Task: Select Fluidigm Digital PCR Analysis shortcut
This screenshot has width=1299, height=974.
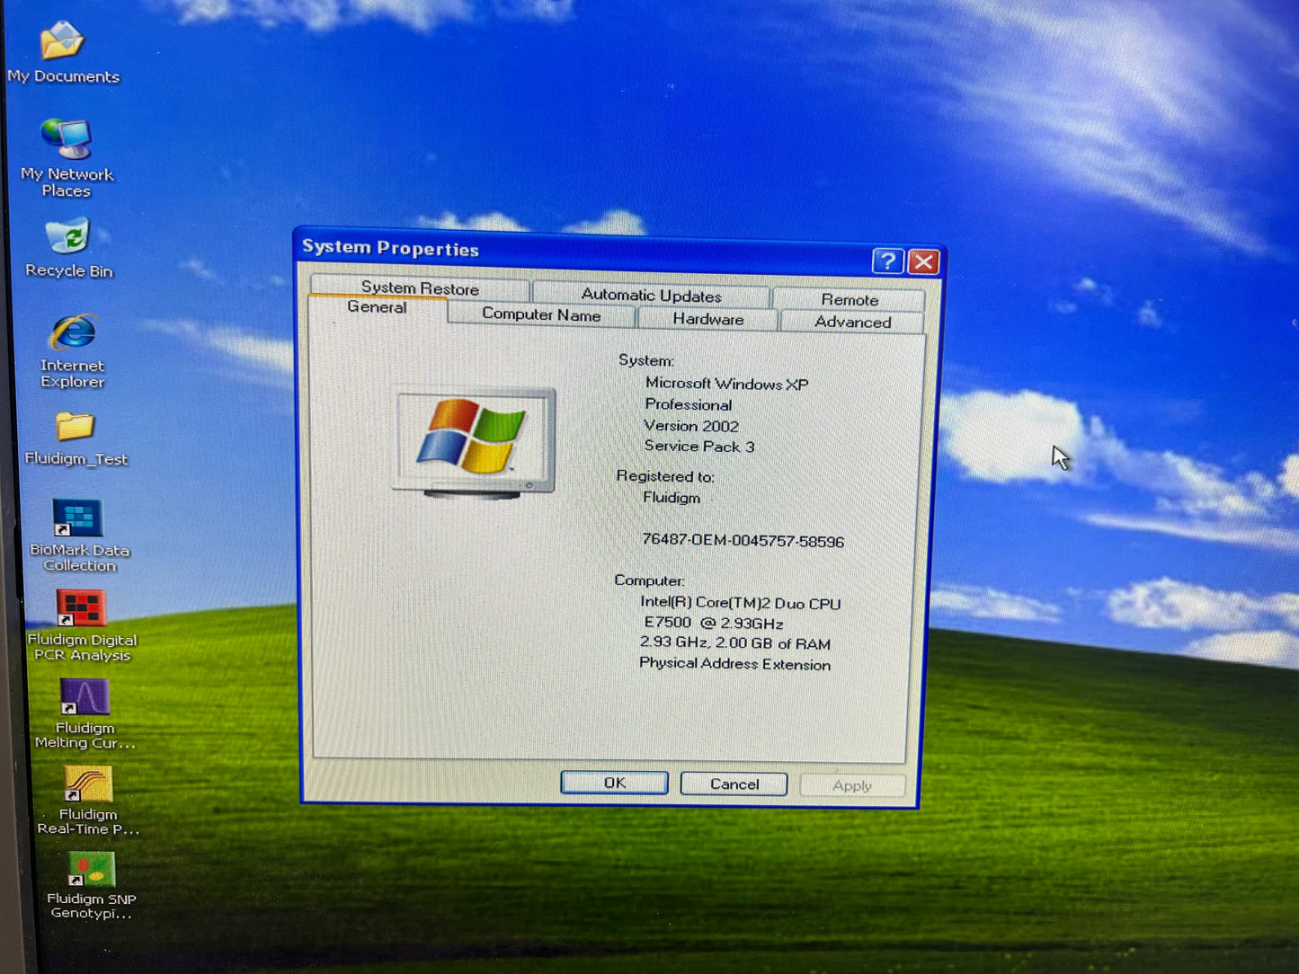Action: 81,608
